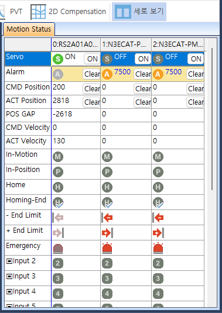The height and width of the screenshot is (313, 222).
Task: Turn servo ON for axis 2
Action: 196,59
